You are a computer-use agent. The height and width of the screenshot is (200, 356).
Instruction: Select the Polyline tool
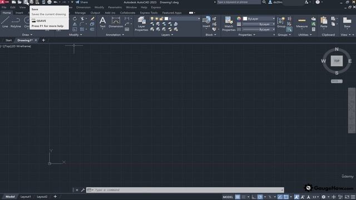16,22
